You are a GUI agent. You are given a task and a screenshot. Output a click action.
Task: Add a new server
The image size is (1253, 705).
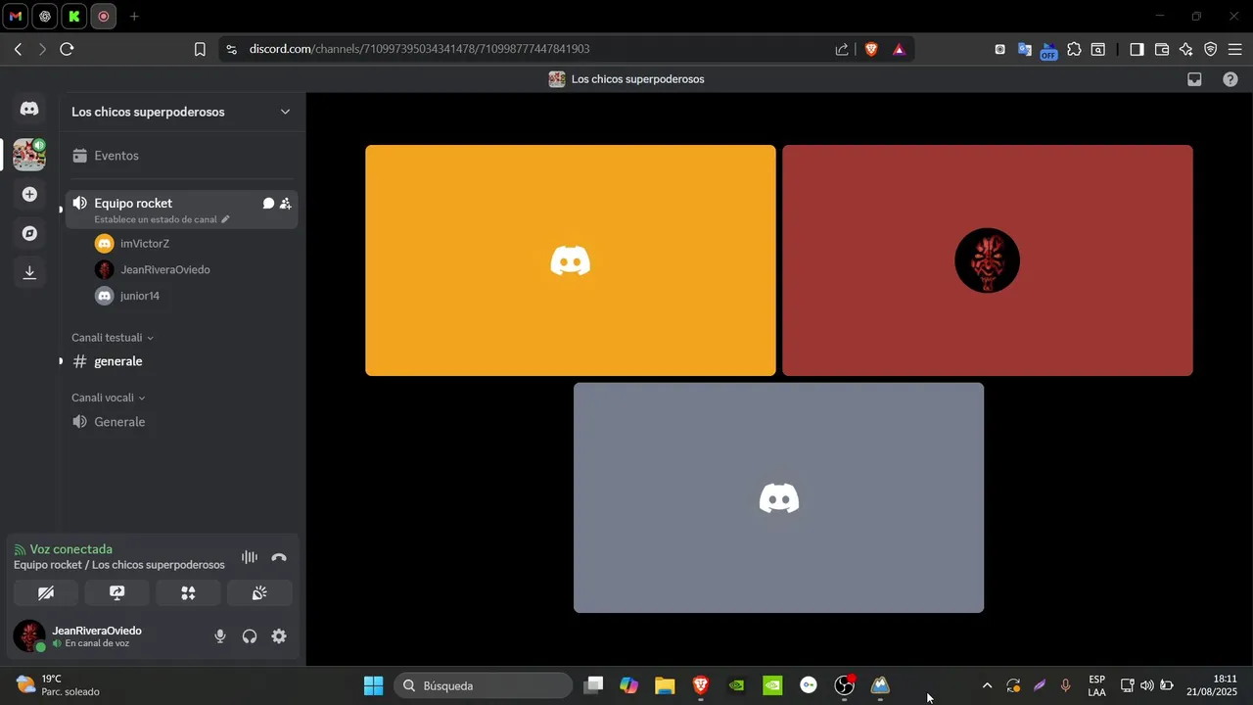coord(29,194)
